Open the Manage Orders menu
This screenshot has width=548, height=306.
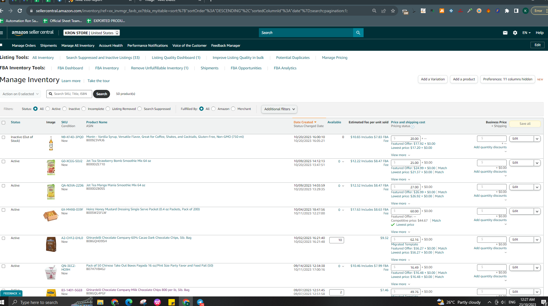[x=24, y=46]
